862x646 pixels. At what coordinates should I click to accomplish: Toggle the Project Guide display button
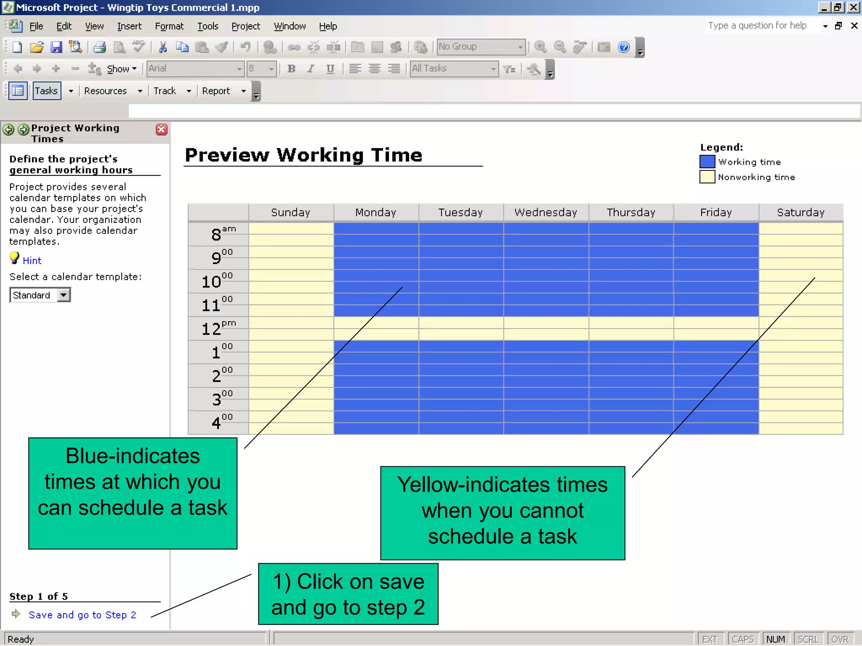point(18,91)
